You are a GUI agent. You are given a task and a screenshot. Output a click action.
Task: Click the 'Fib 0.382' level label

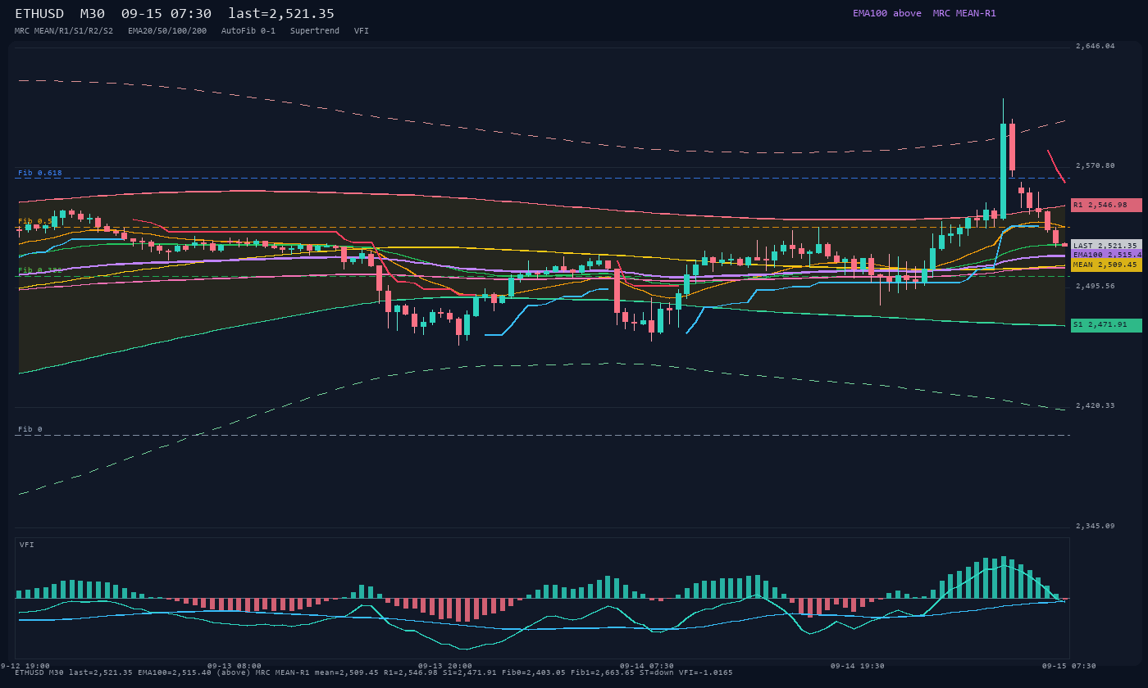click(x=40, y=270)
